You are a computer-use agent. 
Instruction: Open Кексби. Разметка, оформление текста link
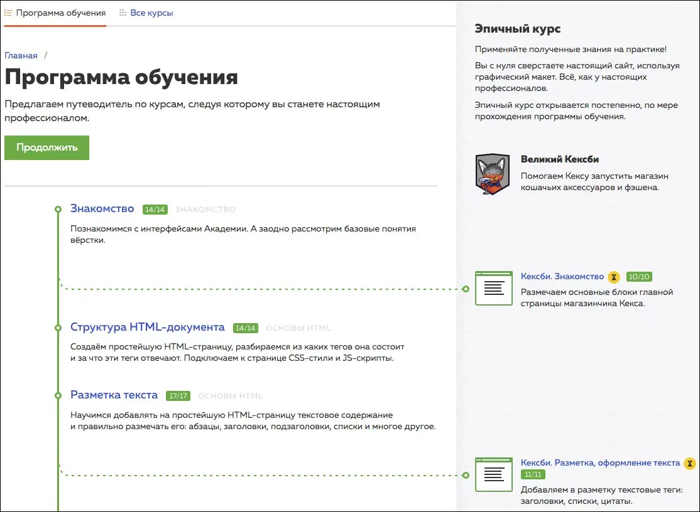click(600, 462)
